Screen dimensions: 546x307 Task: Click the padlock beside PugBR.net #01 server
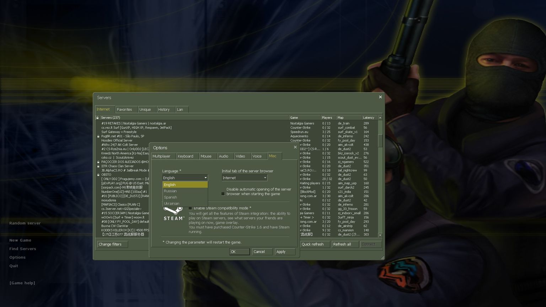pyautogui.click(x=98, y=136)
